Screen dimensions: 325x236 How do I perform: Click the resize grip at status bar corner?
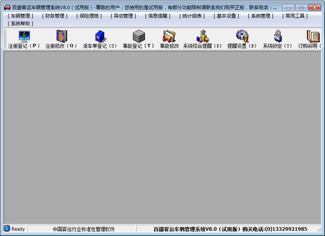pos(319,230)
